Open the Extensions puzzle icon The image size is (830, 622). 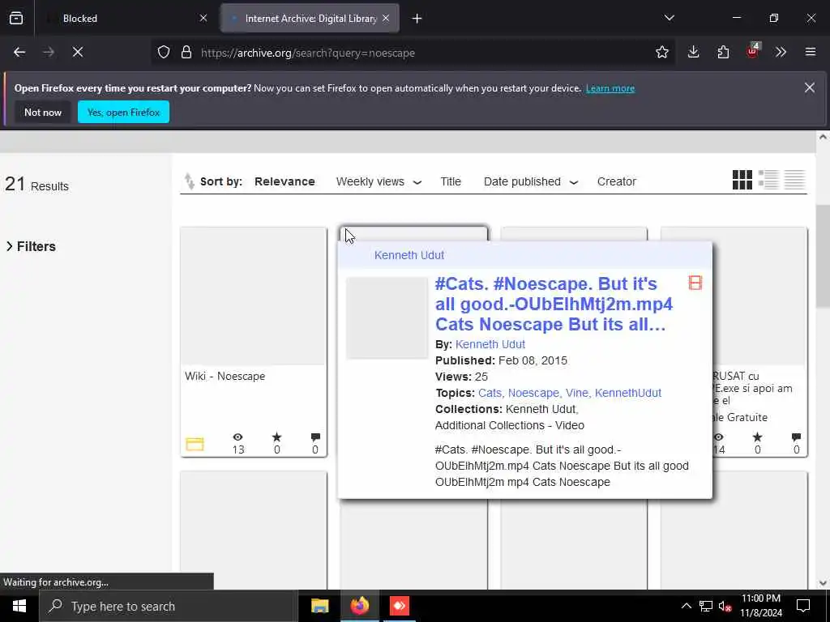click(723, 53)
